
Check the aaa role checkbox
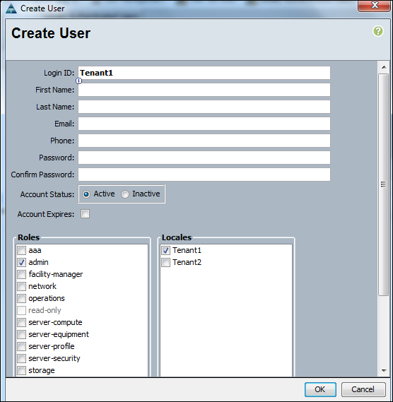coord(21,250)
